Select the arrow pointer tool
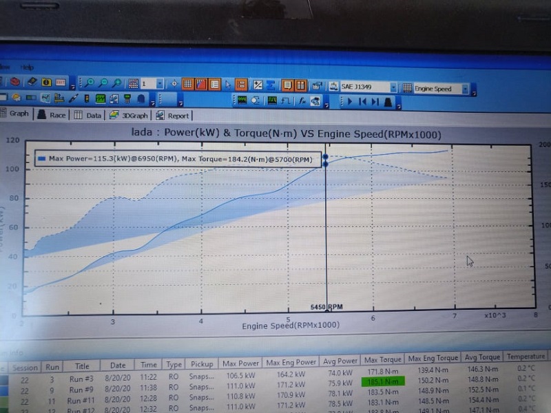 point(228,85)
